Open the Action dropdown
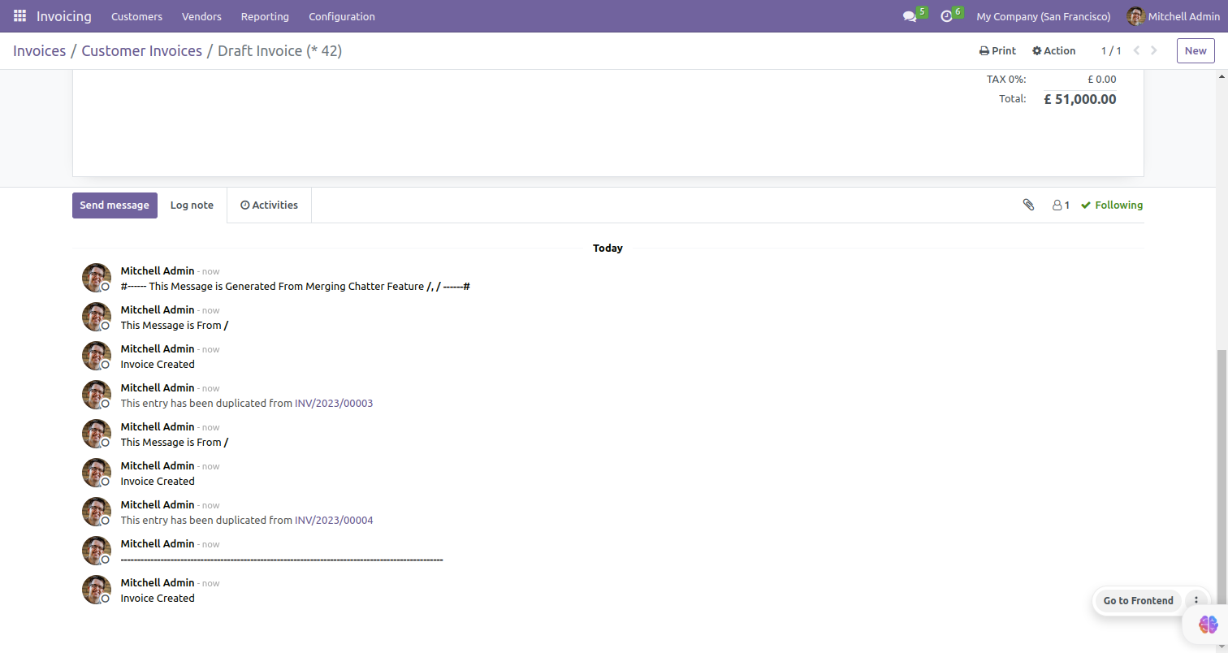Image resolution: width=1228 pixels, height=653 pixels. 1053,50
